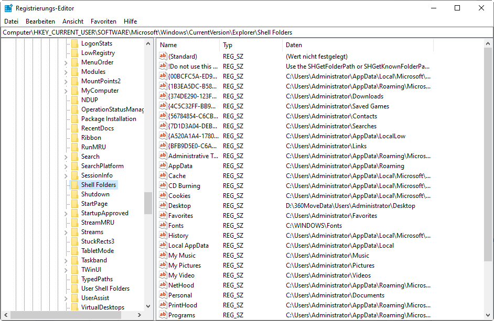Screen dimensions: 494x321
Task: Sort values by the Typ column header
Action: (x=251, y=45)
